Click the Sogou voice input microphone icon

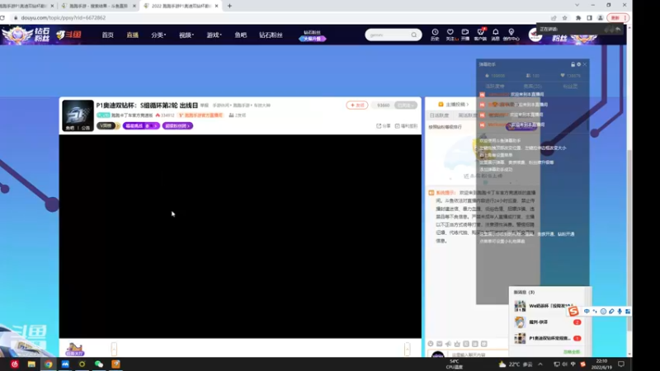[620, 312]
